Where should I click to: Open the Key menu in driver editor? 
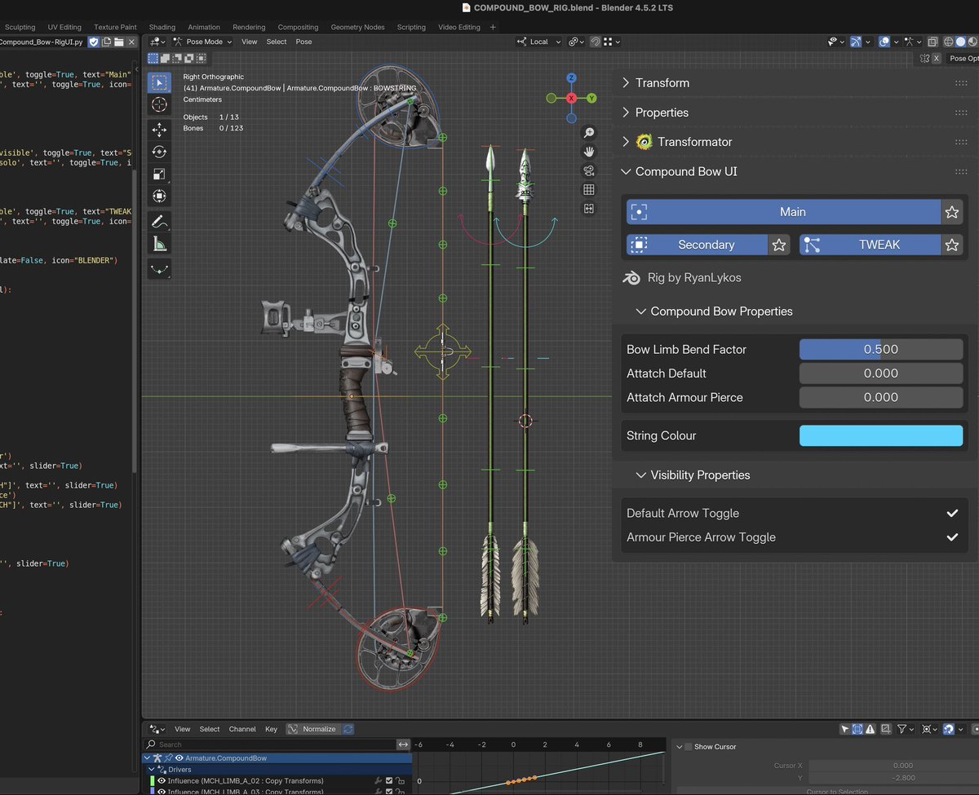271,729
